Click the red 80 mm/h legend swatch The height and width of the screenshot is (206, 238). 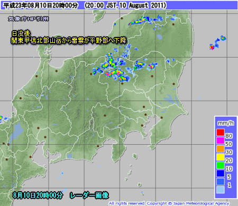click(221, 132)
